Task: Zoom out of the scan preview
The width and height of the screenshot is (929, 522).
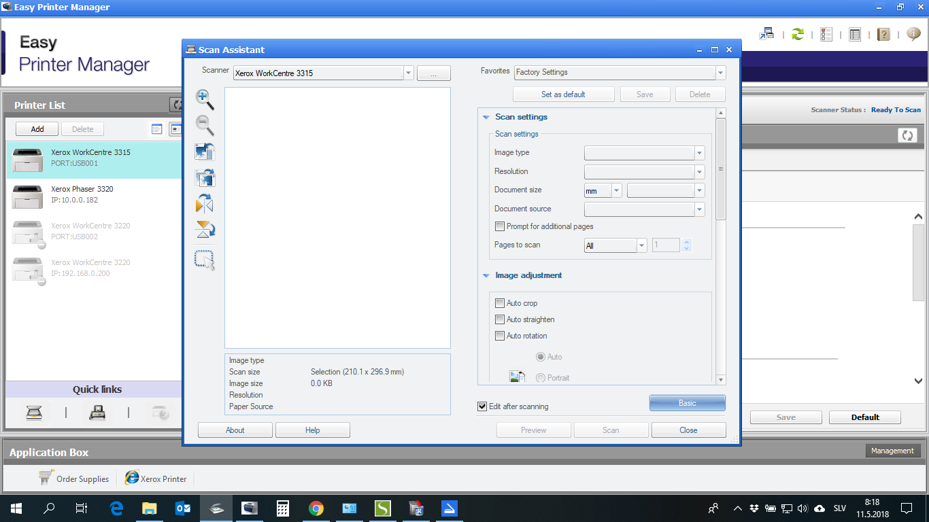Action: [205, 125]
